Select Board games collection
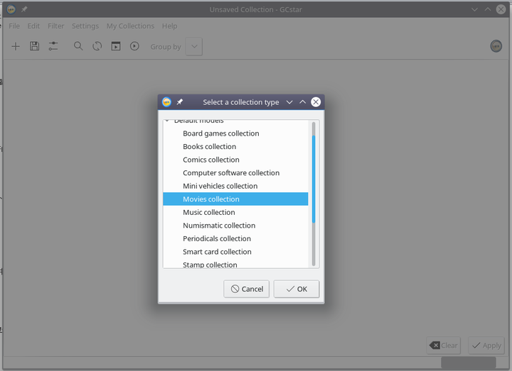 220,133
